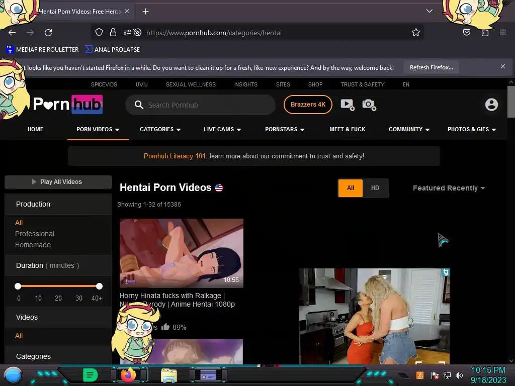Select the Professional production filter
This screenshot has height=386, width=515.
(35, 234)
